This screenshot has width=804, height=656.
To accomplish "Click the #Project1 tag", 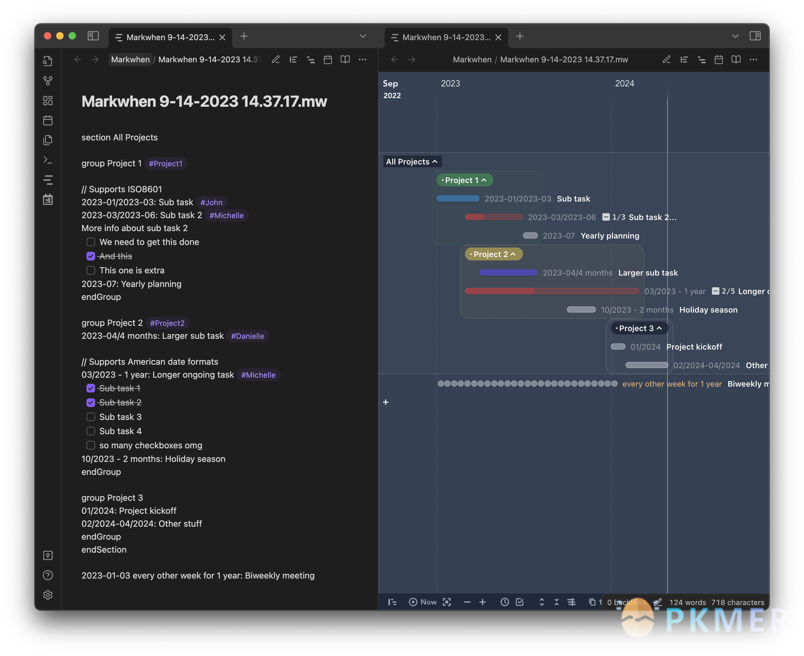I will click(165, 164).
